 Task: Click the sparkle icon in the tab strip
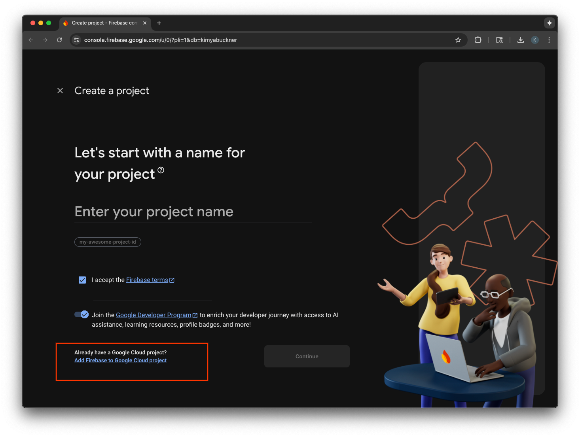click(549, 23)
